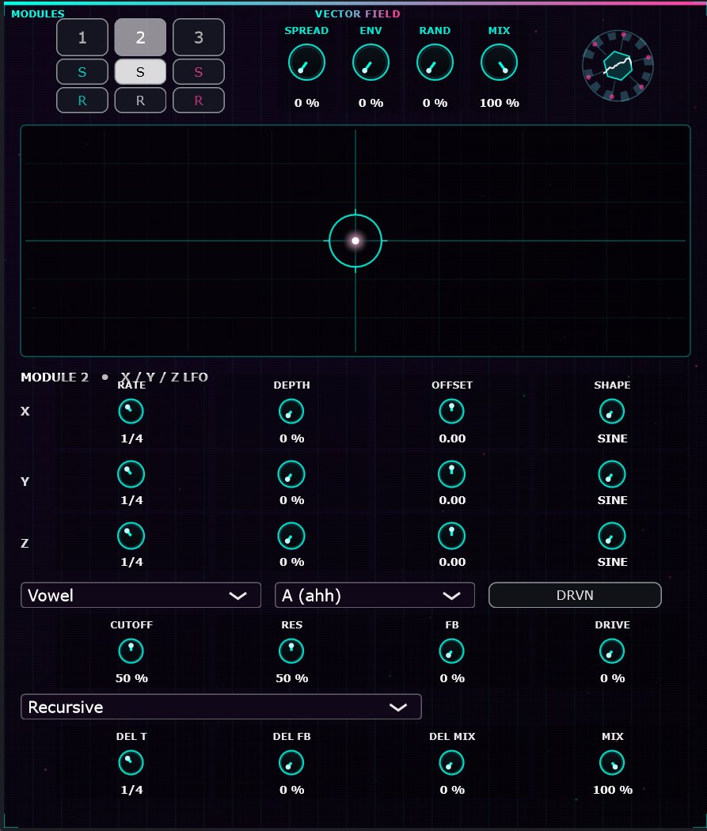Click the X row shape value SINE

[612, 438]
